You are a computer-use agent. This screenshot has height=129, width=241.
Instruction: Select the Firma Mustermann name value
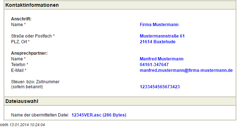point(159,25)
